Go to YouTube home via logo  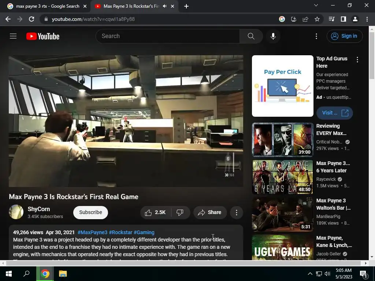[43, 36]
